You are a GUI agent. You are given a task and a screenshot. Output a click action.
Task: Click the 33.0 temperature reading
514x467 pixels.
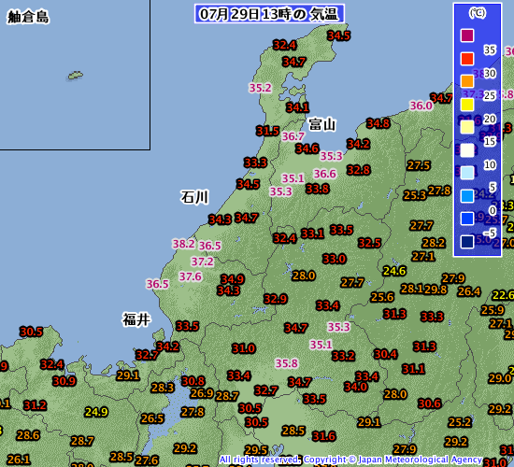(x=334, y=259)
